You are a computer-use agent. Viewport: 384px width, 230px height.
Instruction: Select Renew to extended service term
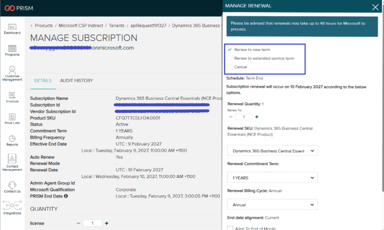pos(229,58)
